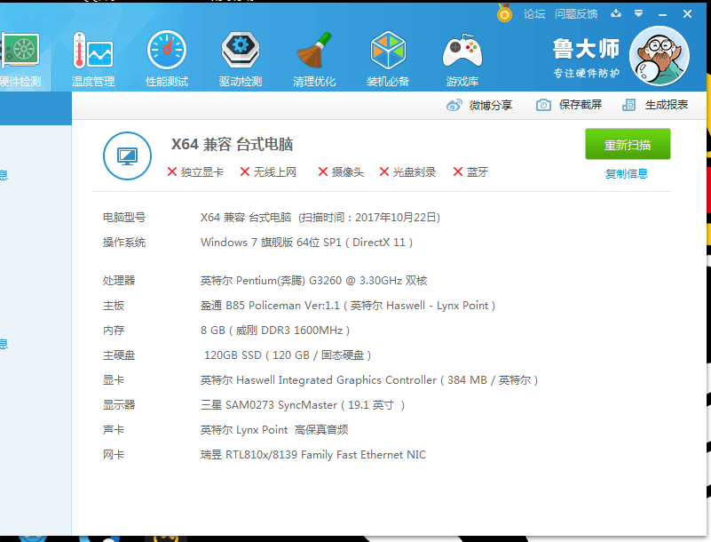Image resolution: width=711 pixels, height=542 pixels.
Task: Click the Pentium G3260 @ 3.30GHz text
Action: click(x=314, y=281)
